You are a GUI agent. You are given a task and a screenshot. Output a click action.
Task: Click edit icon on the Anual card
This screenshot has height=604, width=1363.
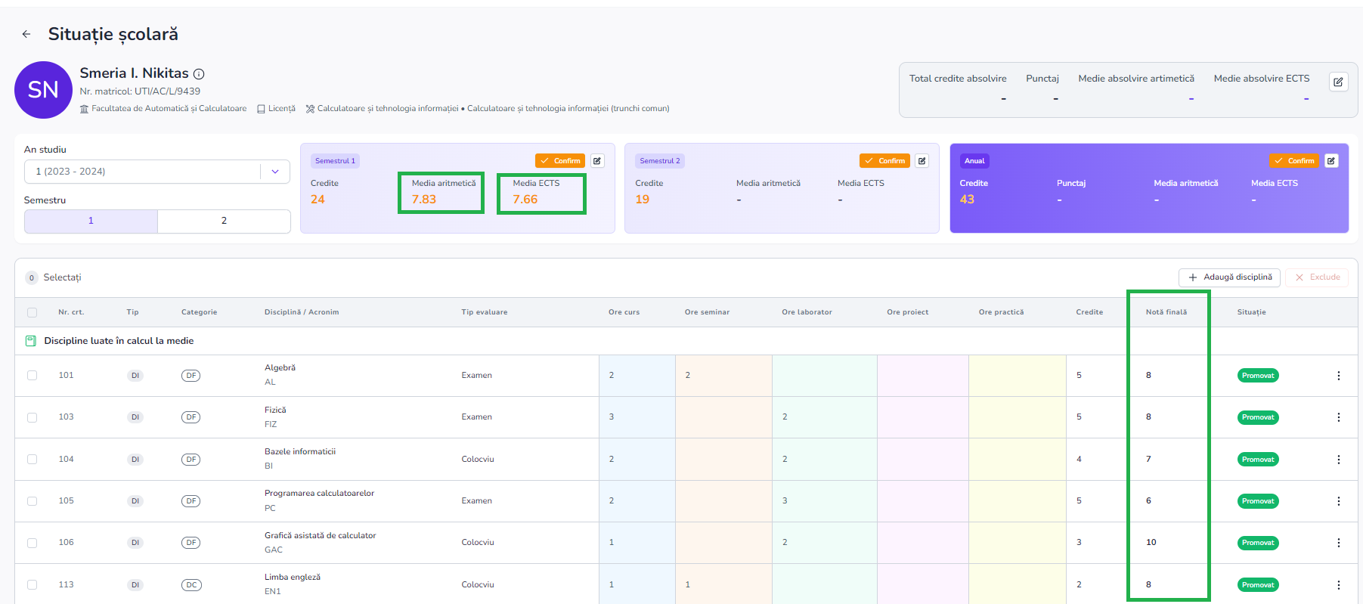point(1331,161)
